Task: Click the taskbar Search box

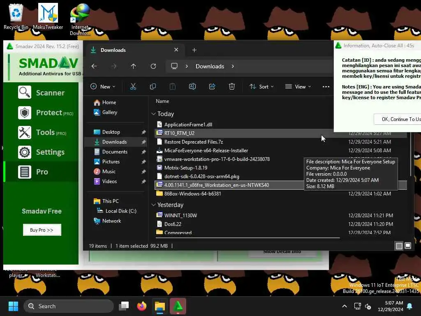Action: click(69, 306)
